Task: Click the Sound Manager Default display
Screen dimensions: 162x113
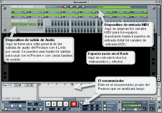Action: pos(24,25)
